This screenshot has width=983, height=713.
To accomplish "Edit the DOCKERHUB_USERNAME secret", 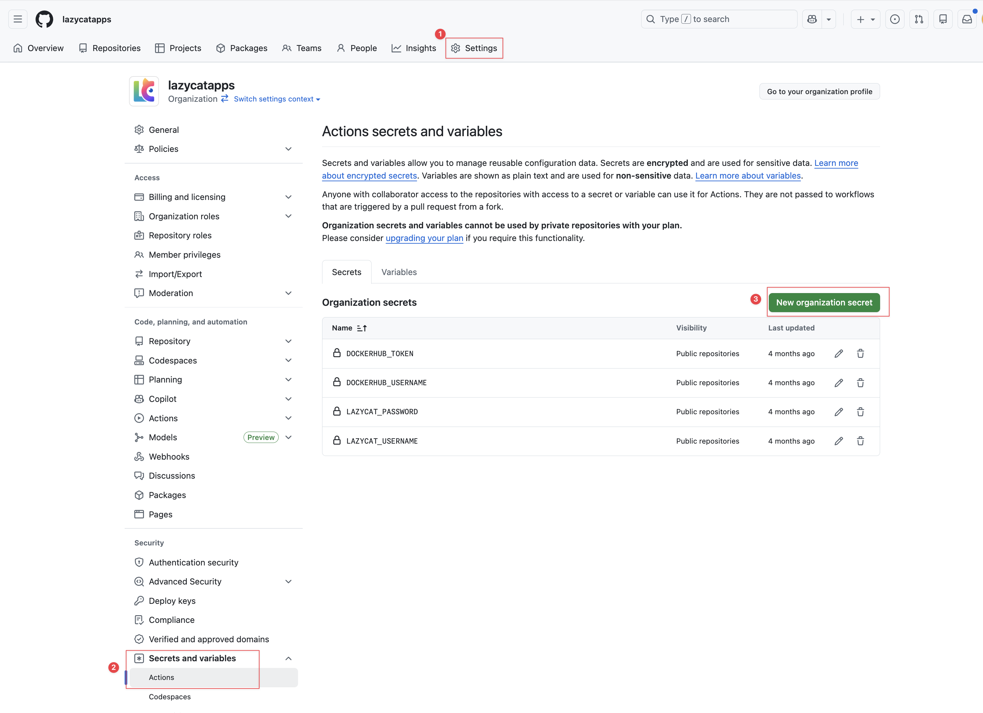I will point(839,383).
